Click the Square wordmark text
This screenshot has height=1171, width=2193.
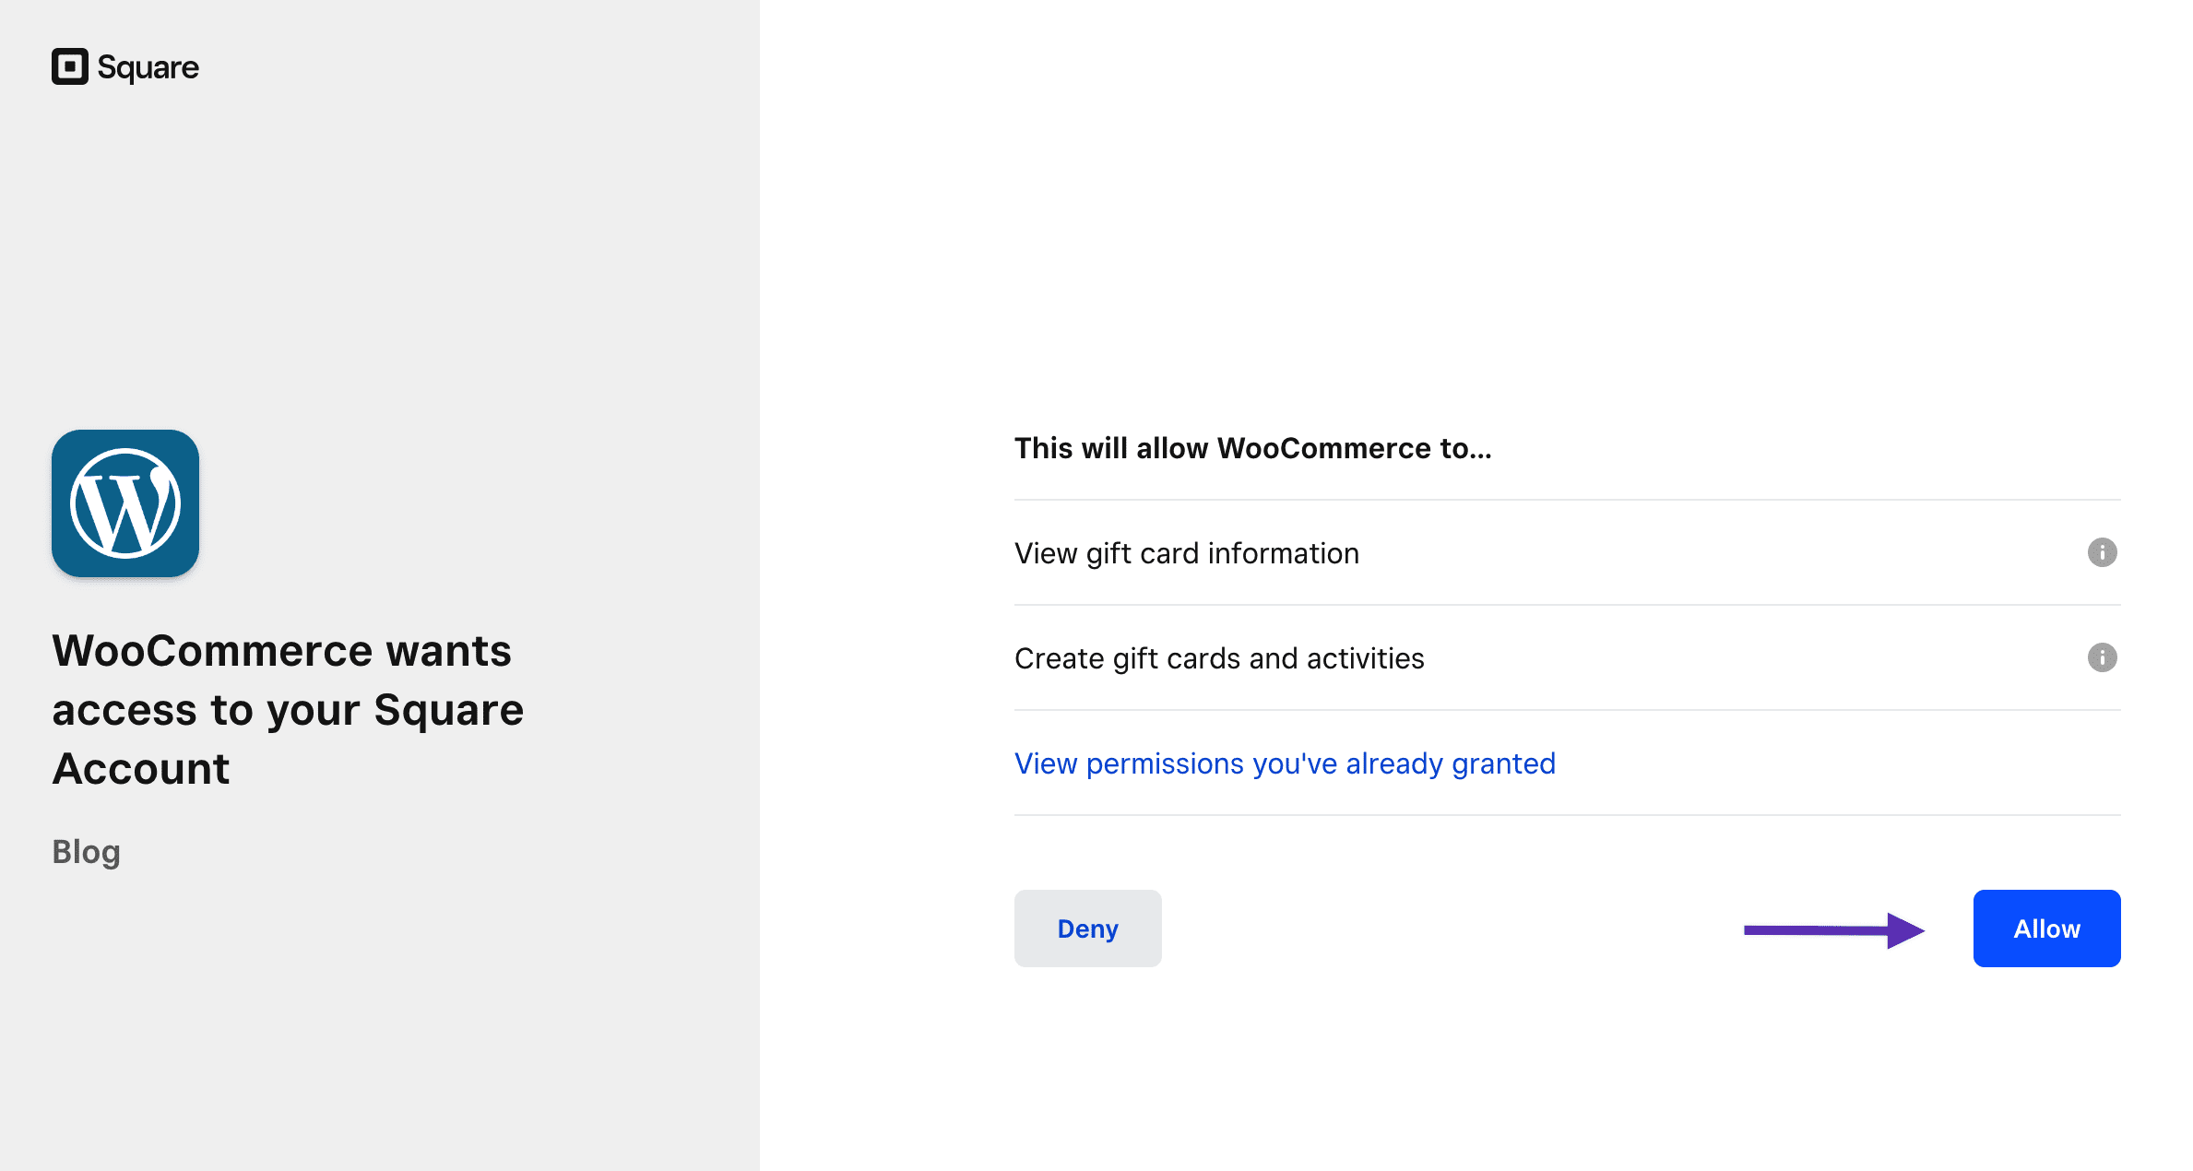(148, 67)
